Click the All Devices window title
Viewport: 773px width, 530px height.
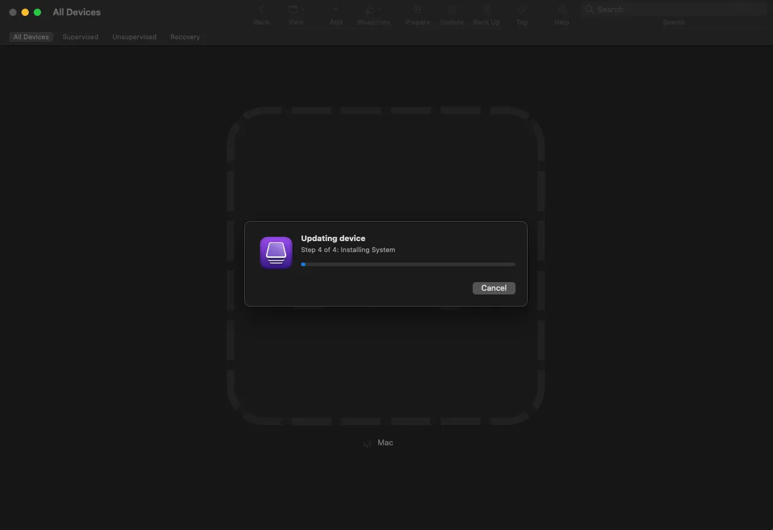tap(77, 12)
